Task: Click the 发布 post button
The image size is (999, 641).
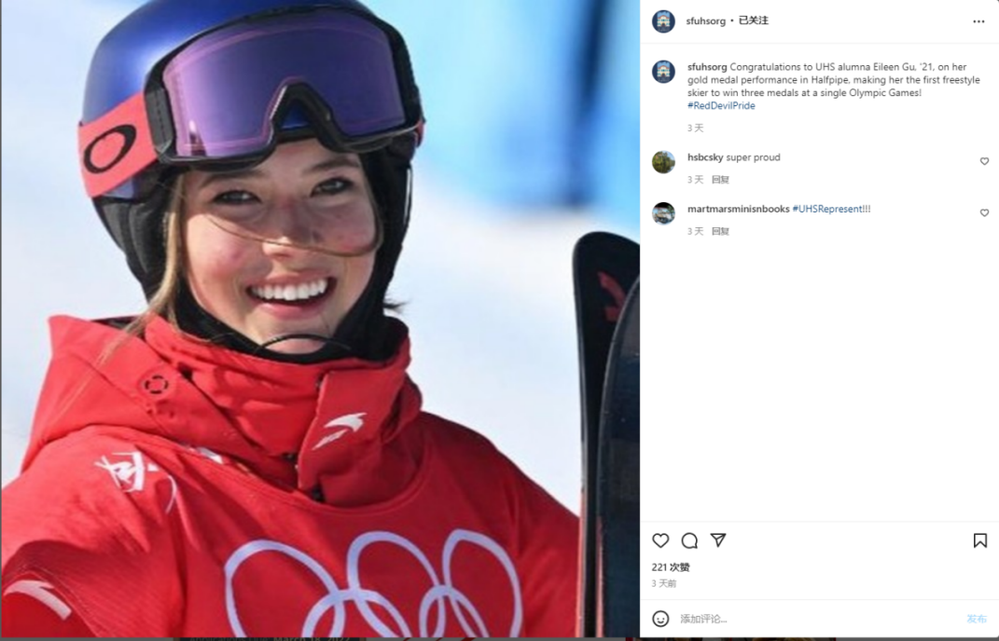Action: (x=976, y=619)
